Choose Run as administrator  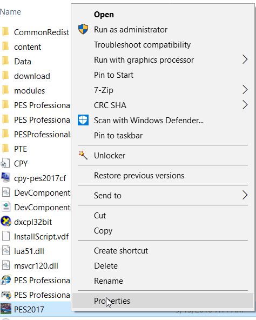[x=163, y=30]
